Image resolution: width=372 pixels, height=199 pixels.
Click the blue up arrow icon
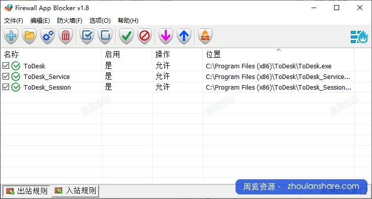(x=184, y=36)
